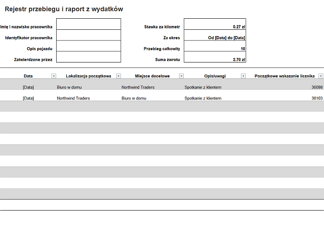Image resolution: width=324 pixels, height=250 pixels.
Task: Open Początkowe wskazanie licznika filter dropdown
Action: (321, 76)
